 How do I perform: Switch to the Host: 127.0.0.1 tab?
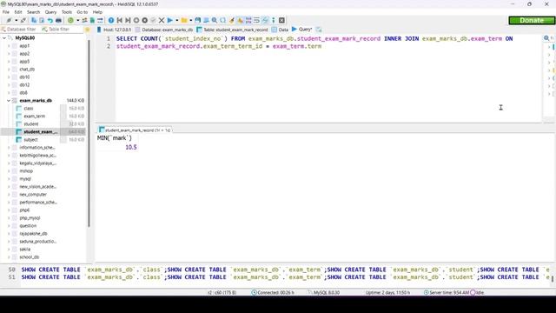point(114,30)
